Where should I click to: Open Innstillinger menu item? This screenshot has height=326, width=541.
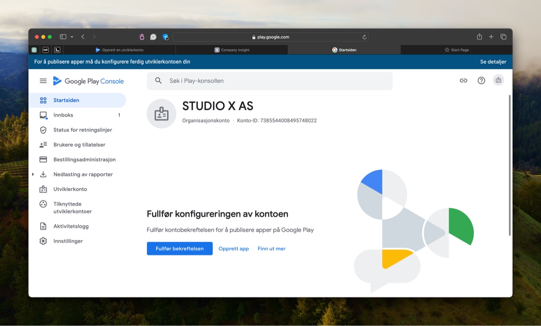point(78,241)
